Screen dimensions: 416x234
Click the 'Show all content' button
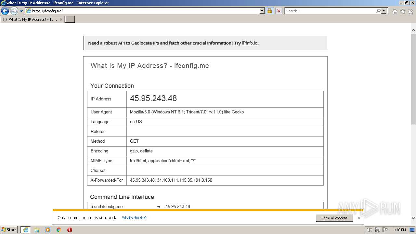click(x=334, y=218)
